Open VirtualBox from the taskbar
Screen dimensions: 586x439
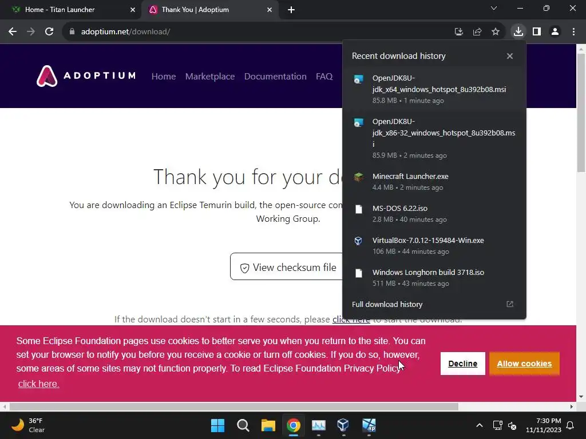pyautogui.click(x=343, y=425)
